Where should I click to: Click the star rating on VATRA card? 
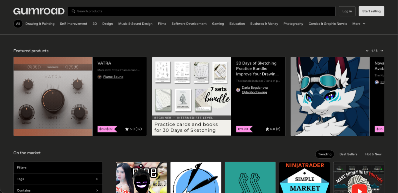tap(133, 129)
